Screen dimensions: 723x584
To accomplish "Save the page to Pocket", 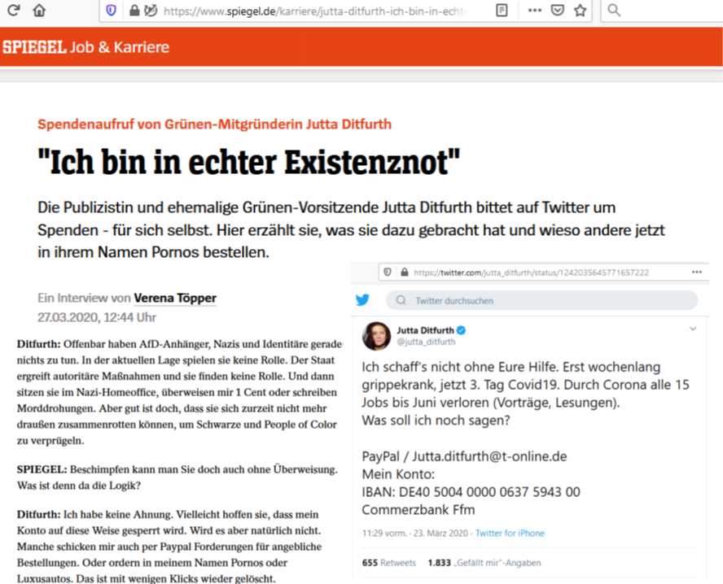I will click(558, 10).
